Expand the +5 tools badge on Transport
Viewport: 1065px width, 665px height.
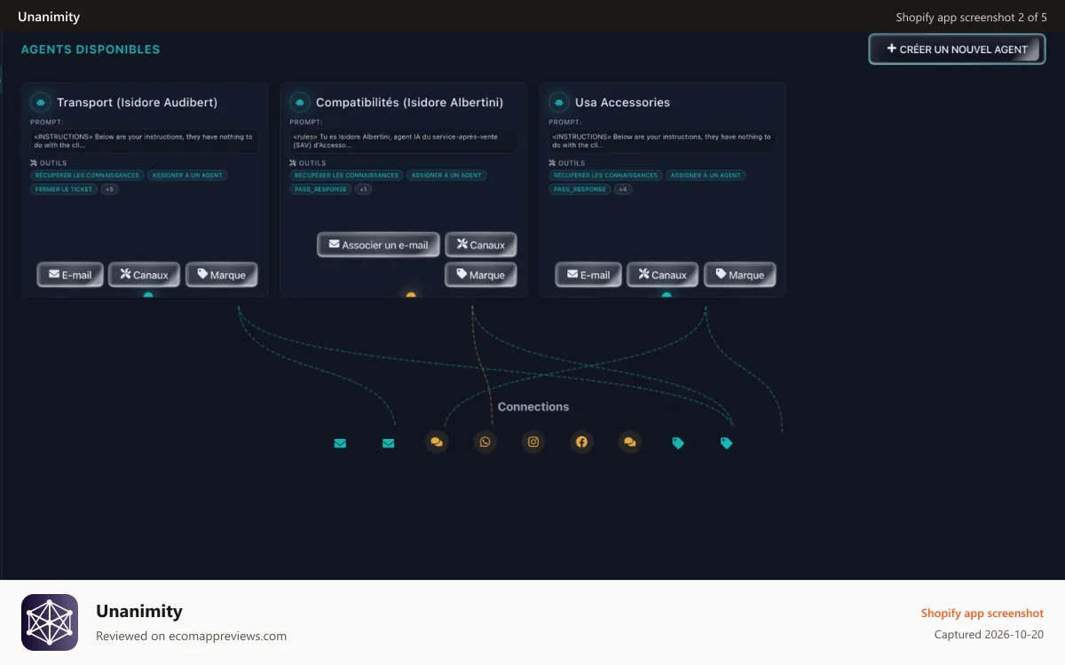point(109,189)
